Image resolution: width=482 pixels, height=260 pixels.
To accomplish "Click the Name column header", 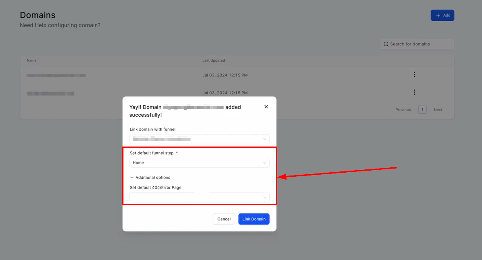I will (32, 60).
